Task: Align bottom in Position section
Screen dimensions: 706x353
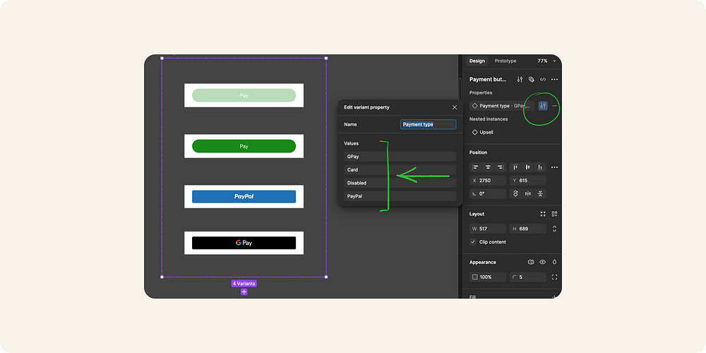Action: click(x=540, y=167)
